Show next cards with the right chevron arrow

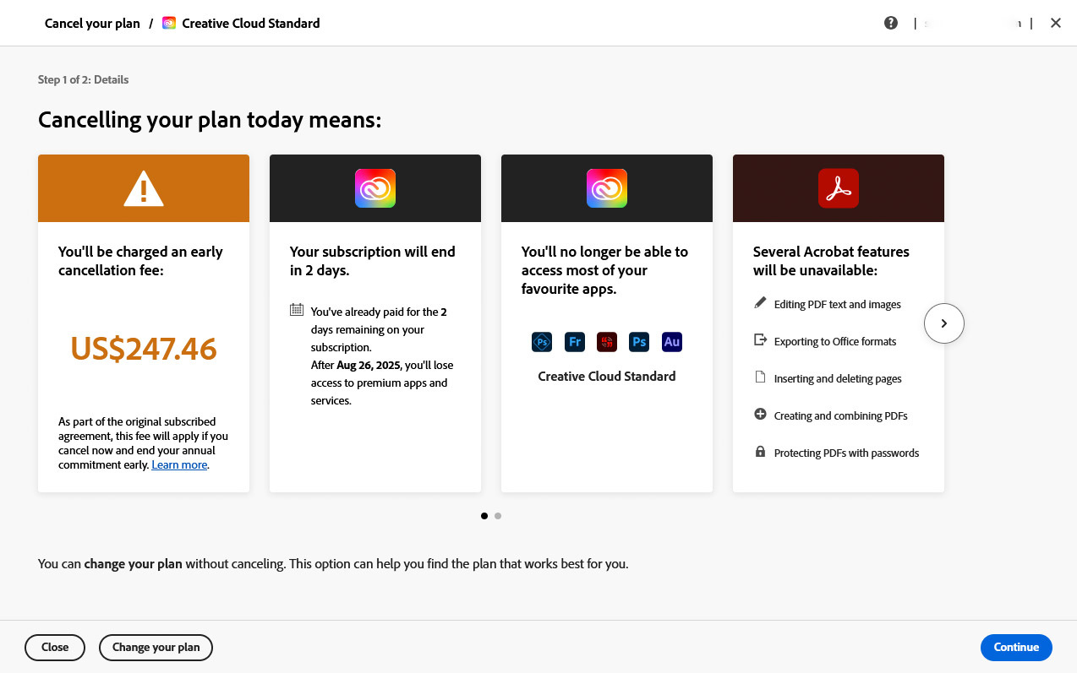point(944,323)
